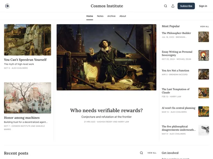
Task: Open the Archive tab
Action: (111, 16)
